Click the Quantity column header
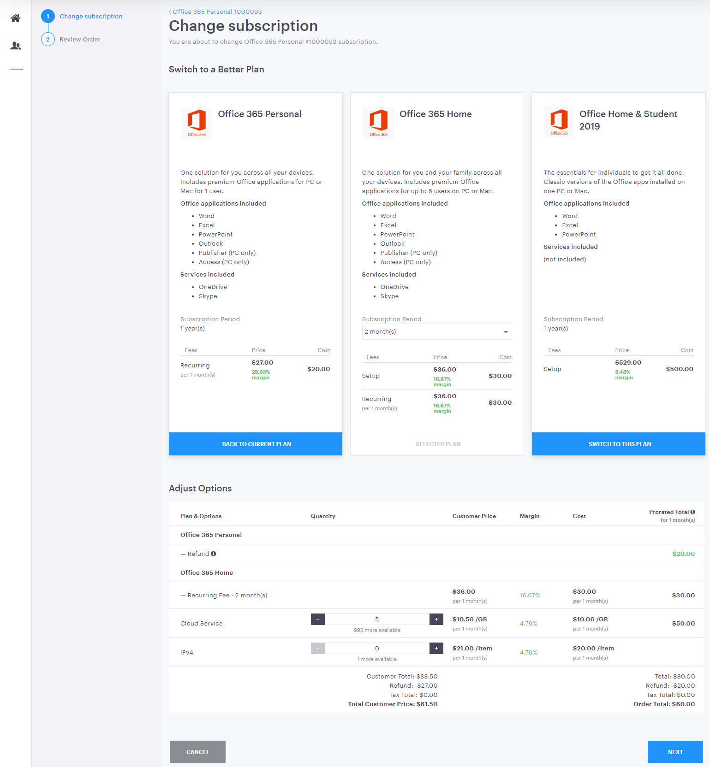This screenshot has width=710, height=767. coord(323,516)
